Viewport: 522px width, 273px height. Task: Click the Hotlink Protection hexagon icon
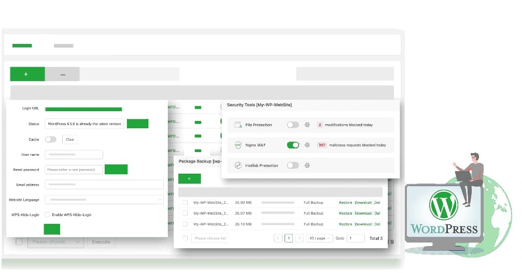pyautogui.click(x=238, y=165)
